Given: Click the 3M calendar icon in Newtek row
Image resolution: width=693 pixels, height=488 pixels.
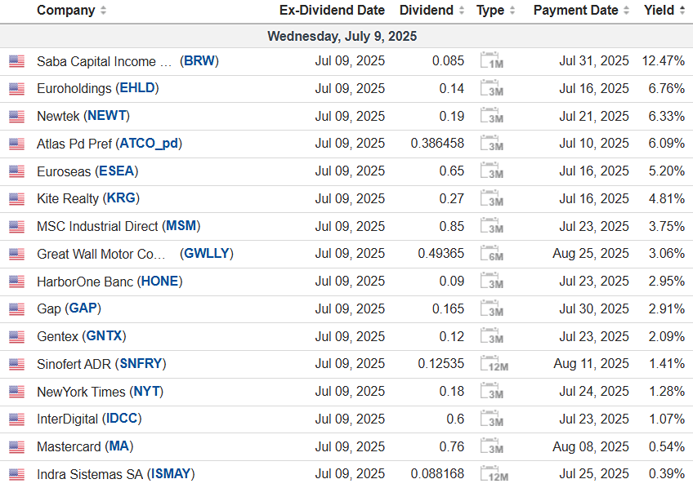Looking at the screenshot, I should (x=491, y=116).
